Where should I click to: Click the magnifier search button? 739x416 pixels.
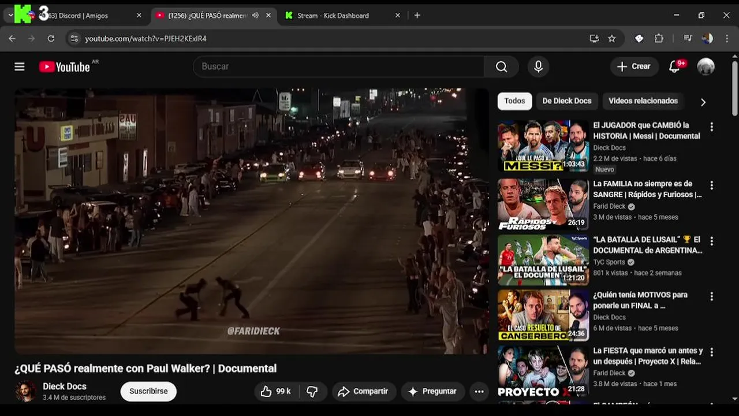click(501, 66)
